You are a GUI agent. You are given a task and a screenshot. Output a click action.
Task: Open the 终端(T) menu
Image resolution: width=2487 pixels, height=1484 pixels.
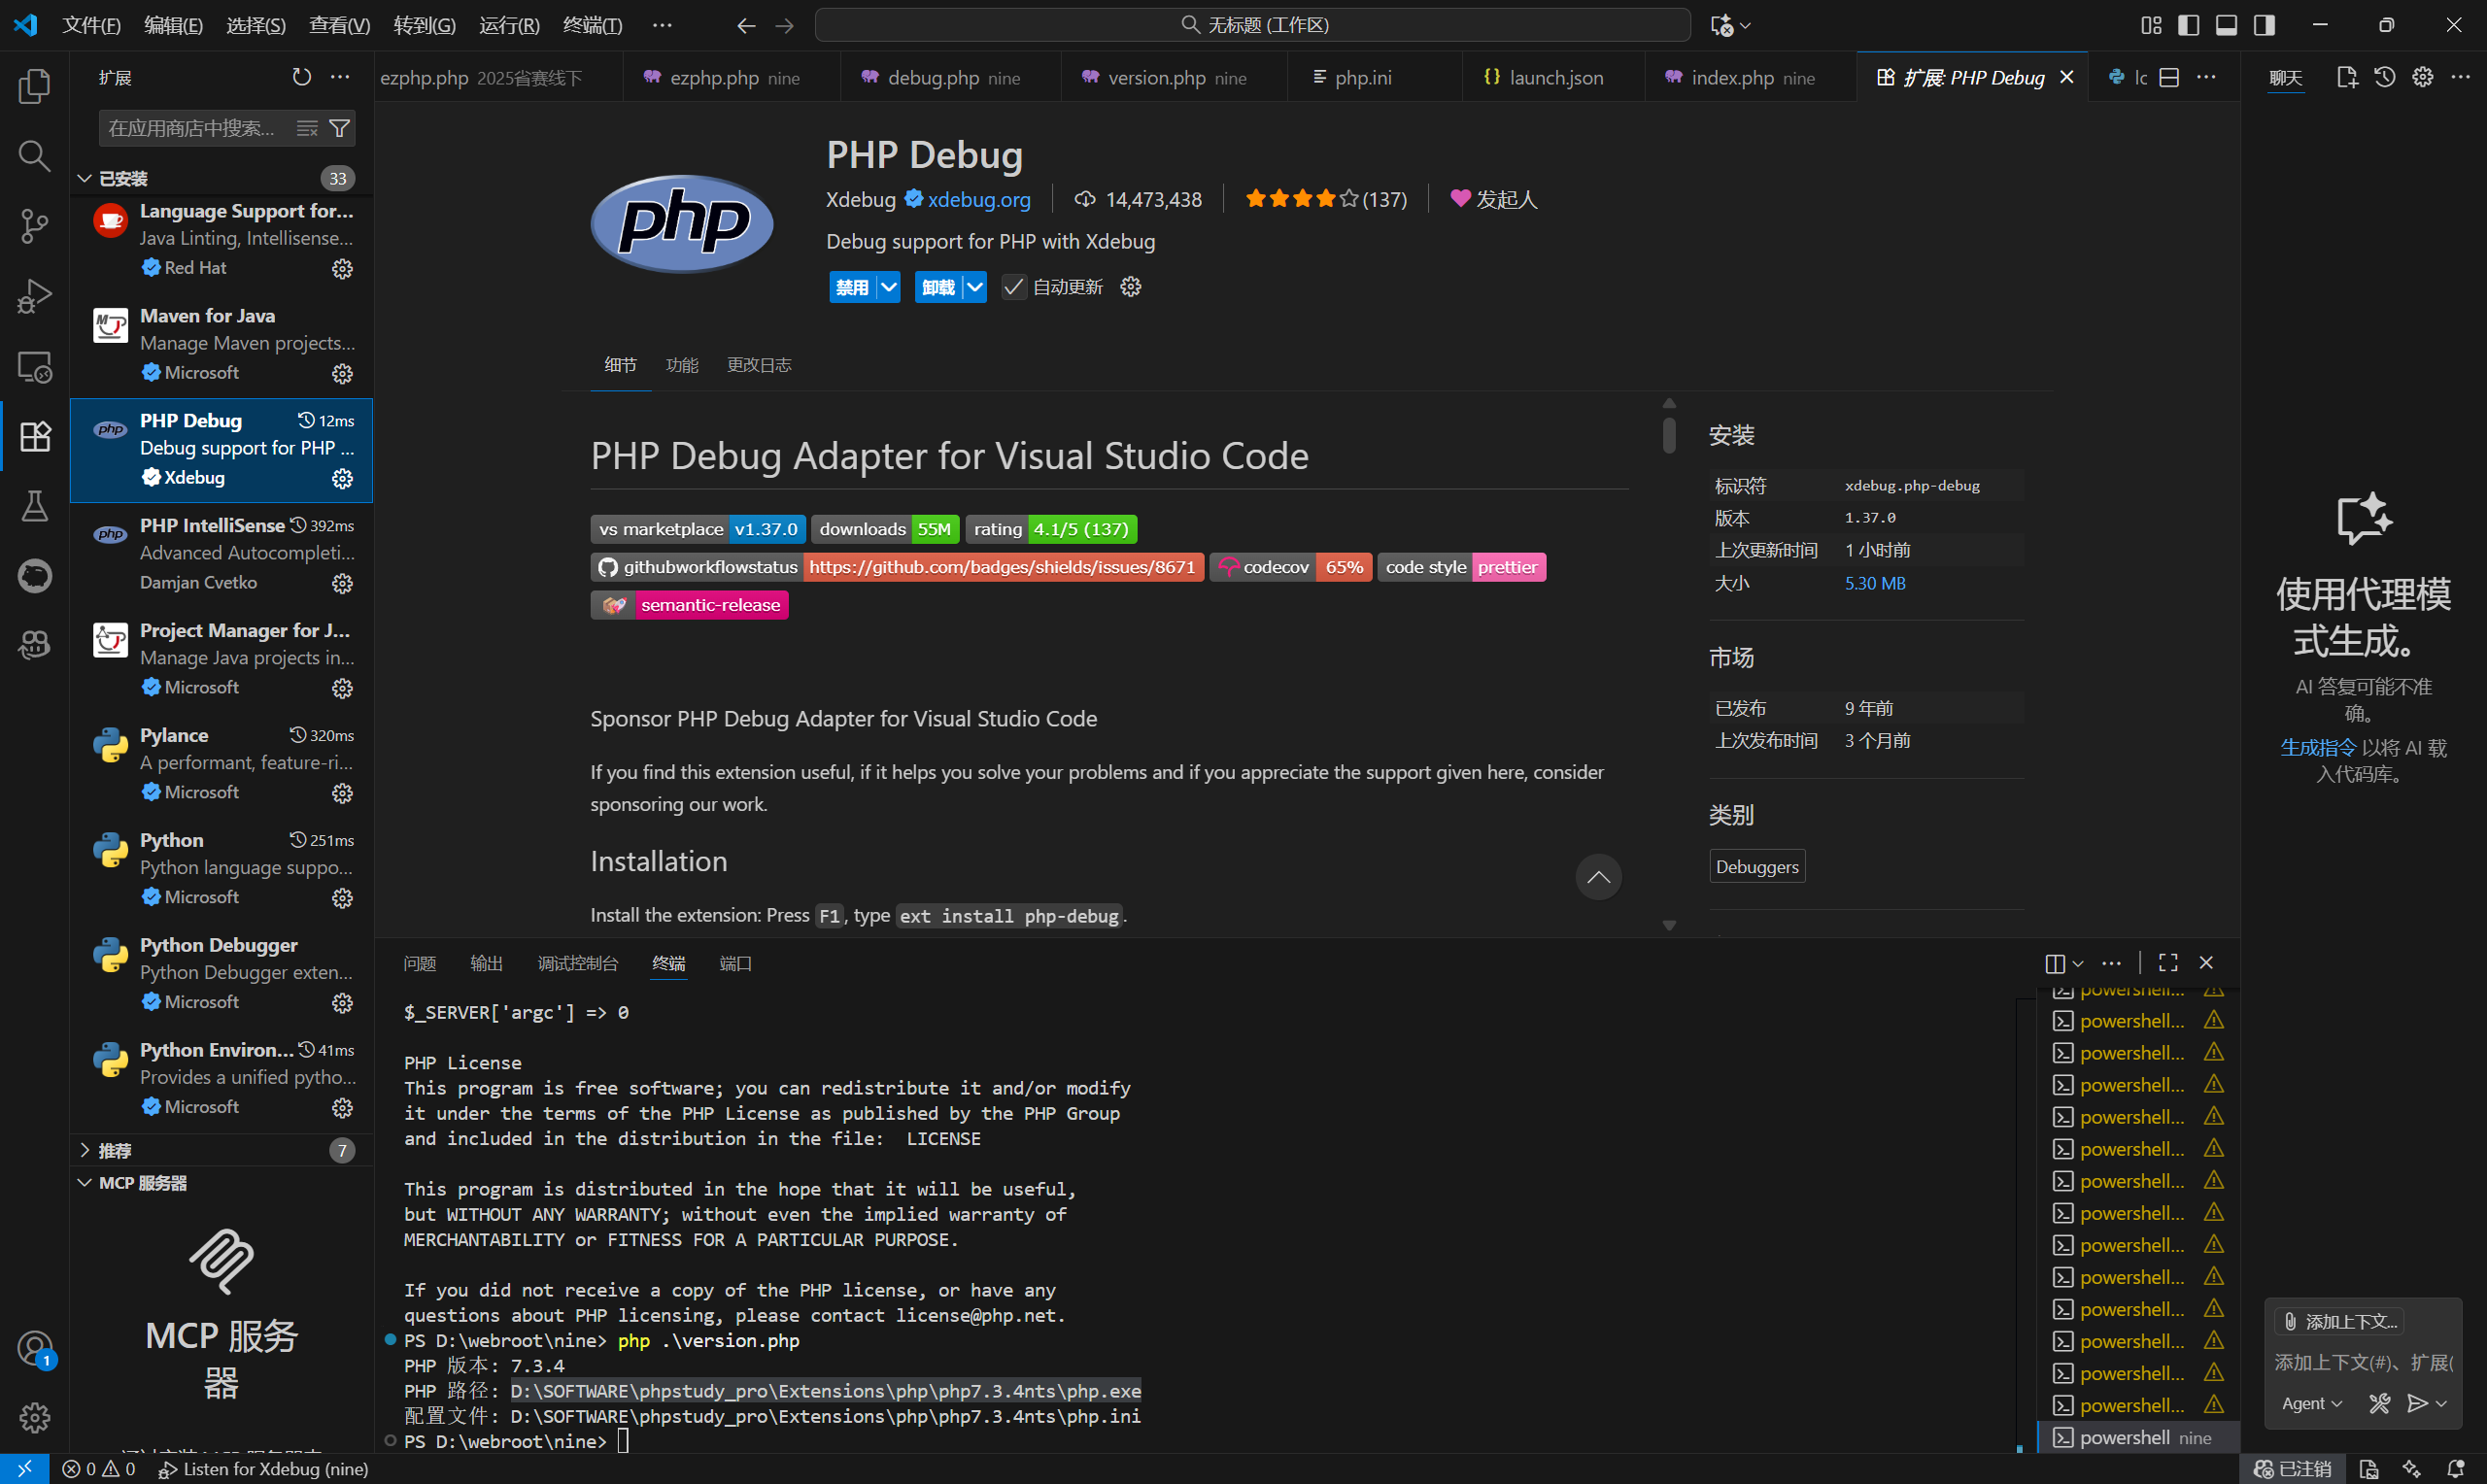pyautogui.click(x=592, y=25)
